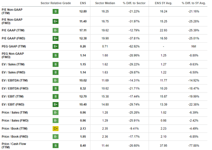Click the ENS value 0.26

point(83,46)
